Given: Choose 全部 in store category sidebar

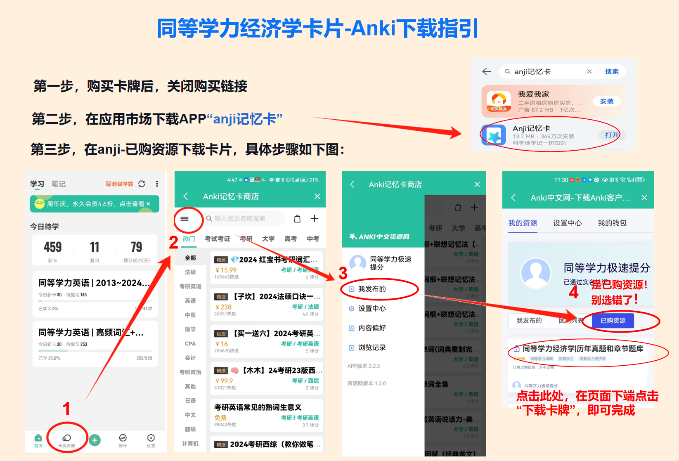Looking at the screenshot, I should point(190,258).
